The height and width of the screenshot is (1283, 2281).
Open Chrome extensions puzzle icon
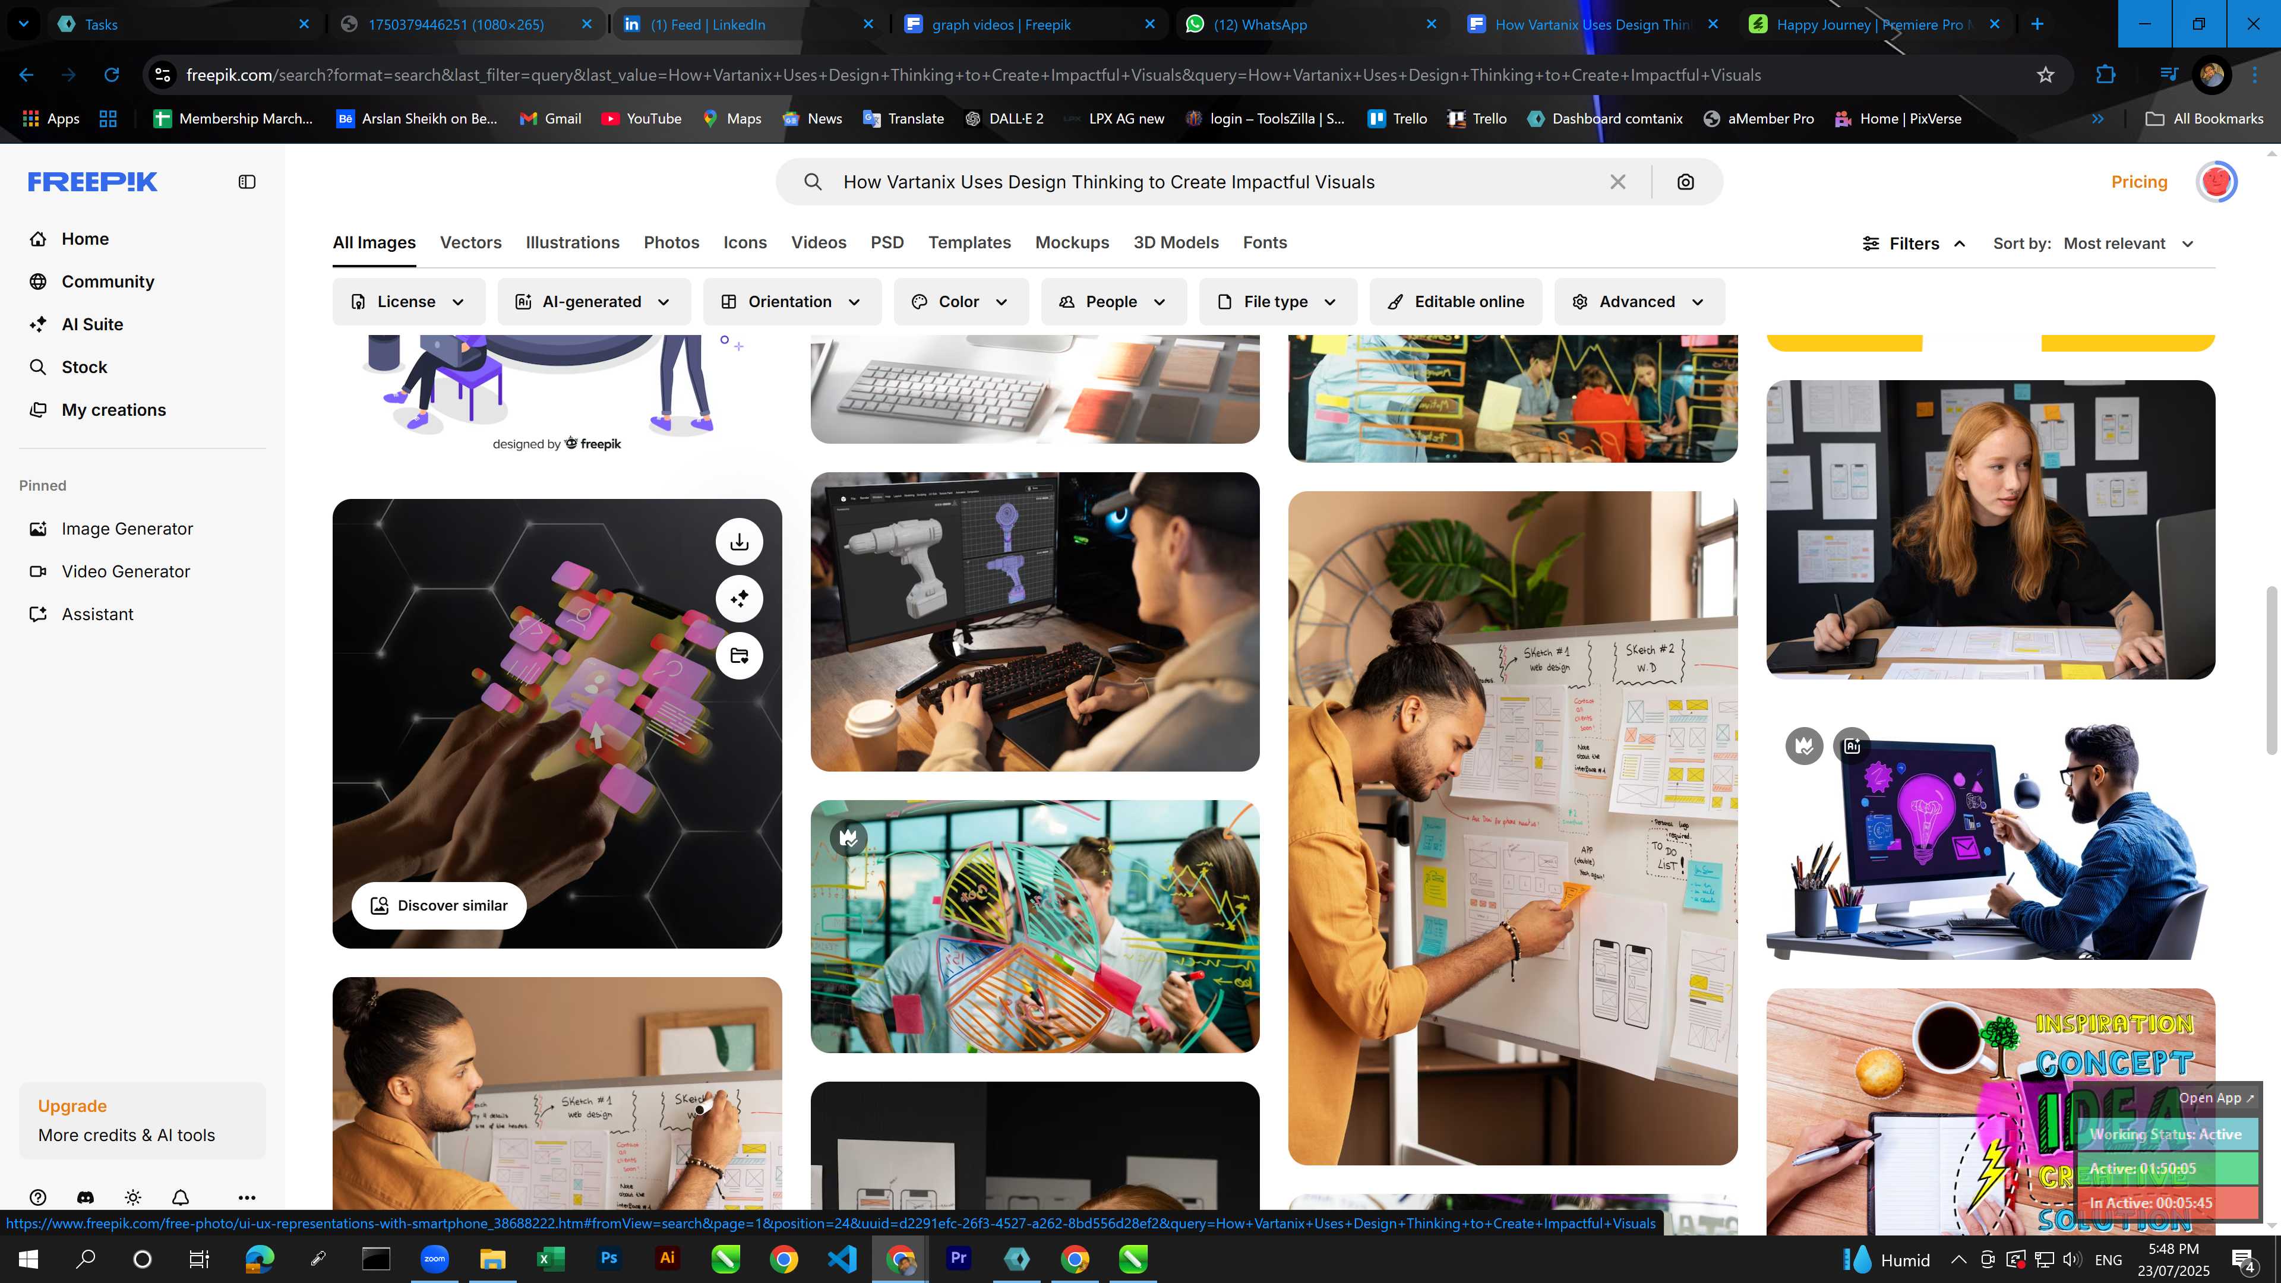point(2105,75)
